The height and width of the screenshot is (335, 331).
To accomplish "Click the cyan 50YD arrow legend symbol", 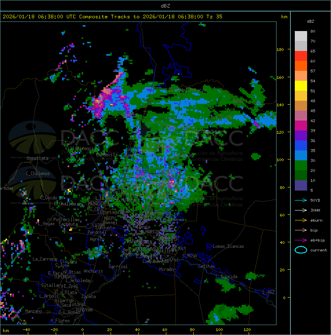I will click(x=301, y=201).
